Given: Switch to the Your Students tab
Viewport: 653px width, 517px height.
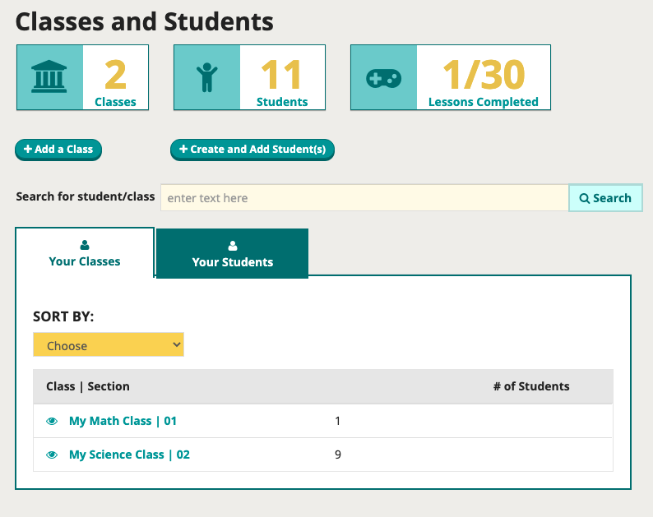Looking at the screenshot, I should point(233,253).
